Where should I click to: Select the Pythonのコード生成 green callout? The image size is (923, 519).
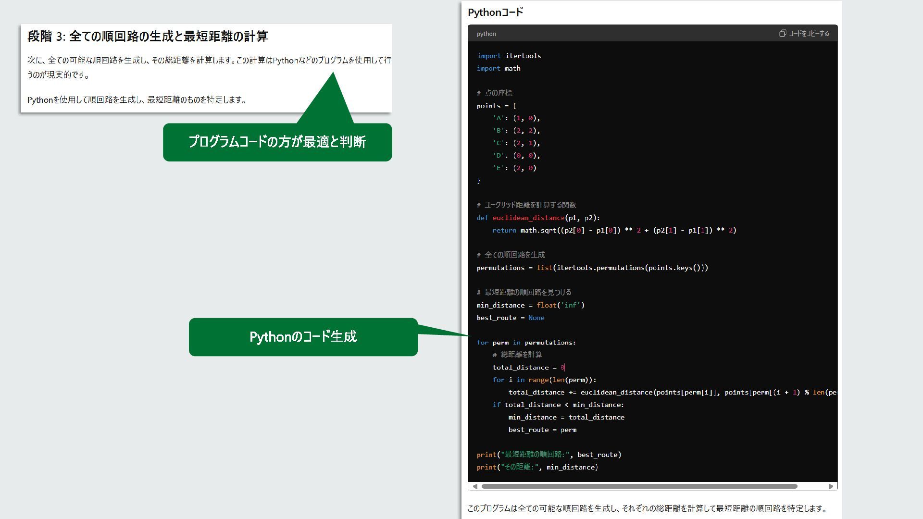point(303,337)
